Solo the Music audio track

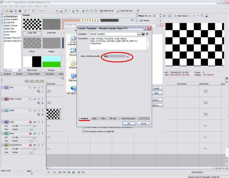tap(42, 134)
